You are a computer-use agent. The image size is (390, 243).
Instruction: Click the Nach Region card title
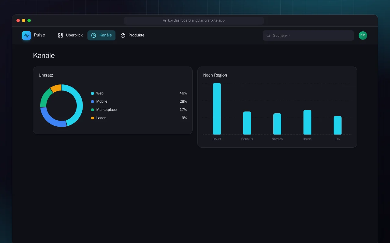pos(215,75)
